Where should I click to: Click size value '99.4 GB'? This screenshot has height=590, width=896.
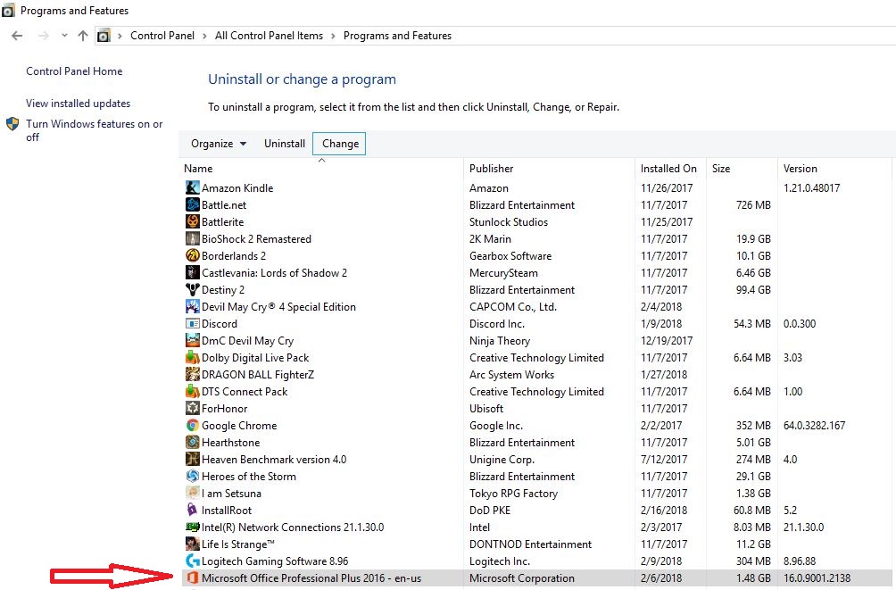753,290
